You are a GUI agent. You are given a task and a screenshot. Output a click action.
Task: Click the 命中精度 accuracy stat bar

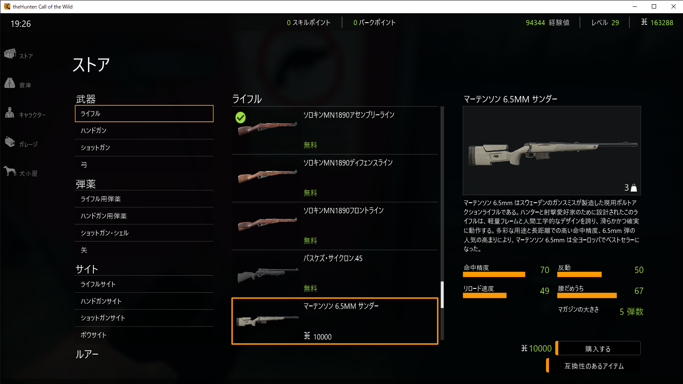[x=494, y=274]
